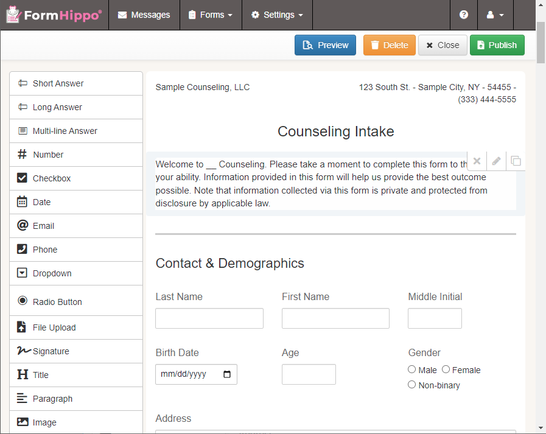Select the Male gender radio button
546x434 pixels.
tap(412, 369)
